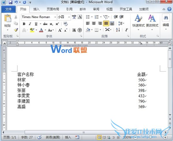Click the Cut scissors icon
This screenshot has width=173, height=141.
(x=16, y=17)
